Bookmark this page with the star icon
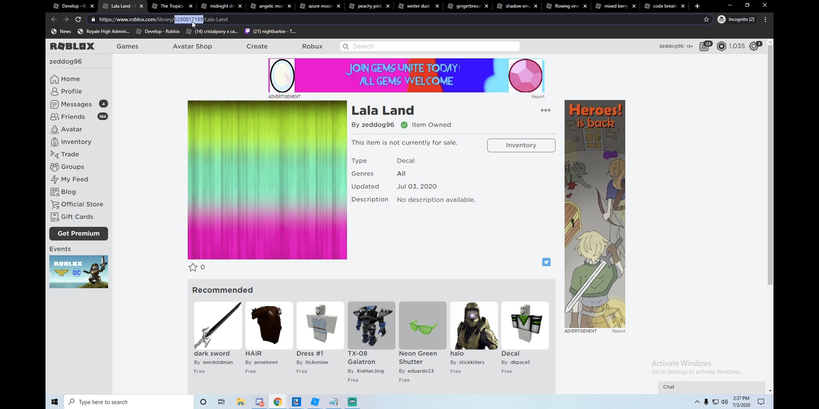Screen dimensions: 819x409 pos(706,19)
